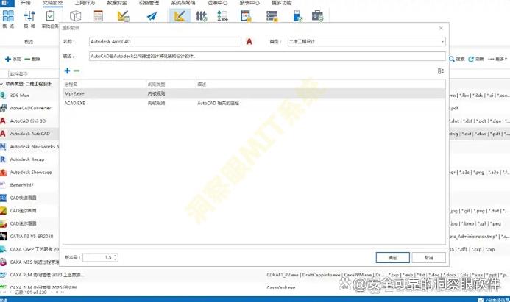The height and width of the screenshot is (302, 510).
Task: Open the 概览 grid icon in ribbon
Action: [8, 16]
